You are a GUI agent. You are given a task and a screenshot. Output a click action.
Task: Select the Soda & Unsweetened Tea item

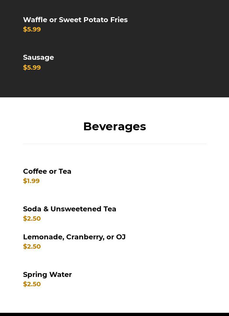(69, 209)
